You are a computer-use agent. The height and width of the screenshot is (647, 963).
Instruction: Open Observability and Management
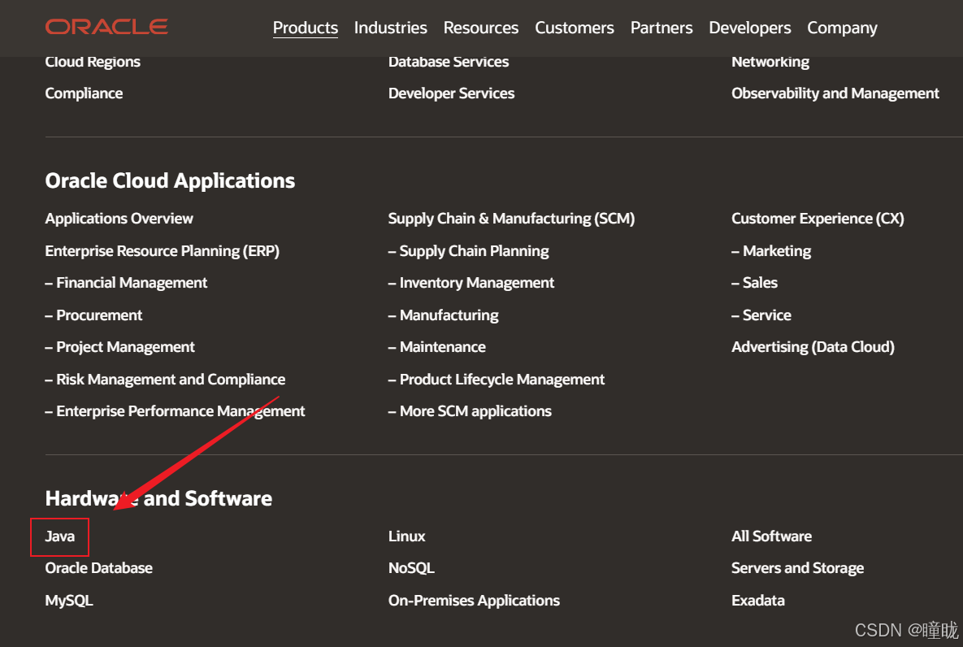point(835,93)
